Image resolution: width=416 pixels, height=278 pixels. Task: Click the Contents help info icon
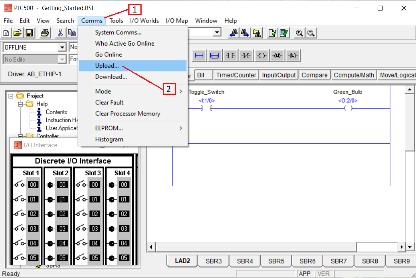coord(39,112)
